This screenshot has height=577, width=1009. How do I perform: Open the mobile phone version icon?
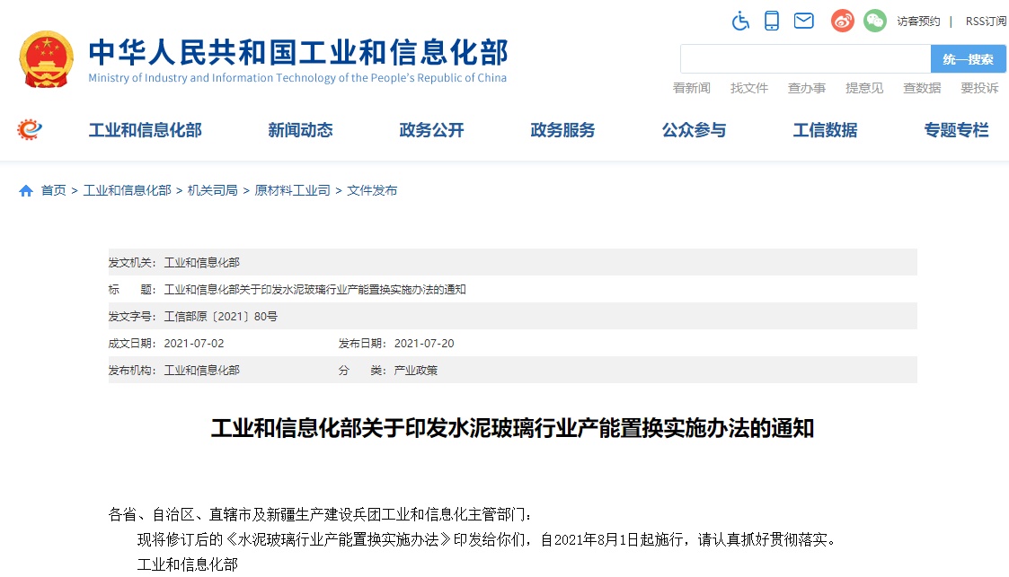coord(772,22)
